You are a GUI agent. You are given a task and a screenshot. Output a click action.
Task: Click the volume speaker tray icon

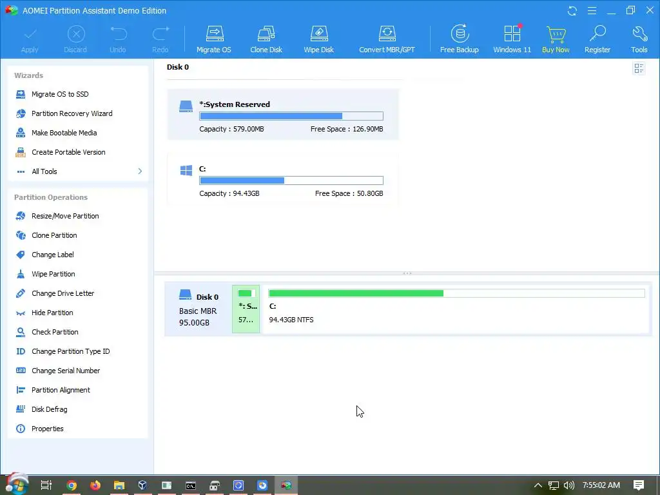[x=568, y=485]
